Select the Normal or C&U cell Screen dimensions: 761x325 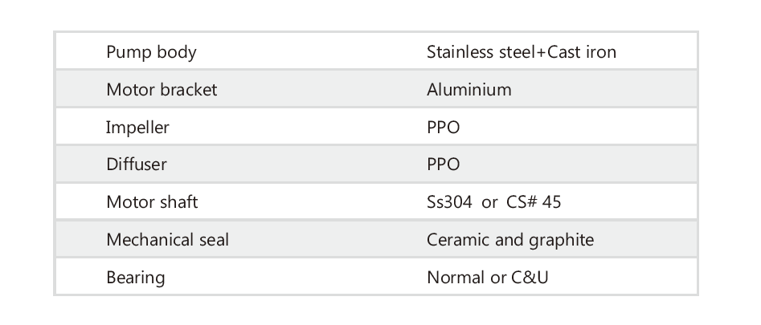point(488,278)
